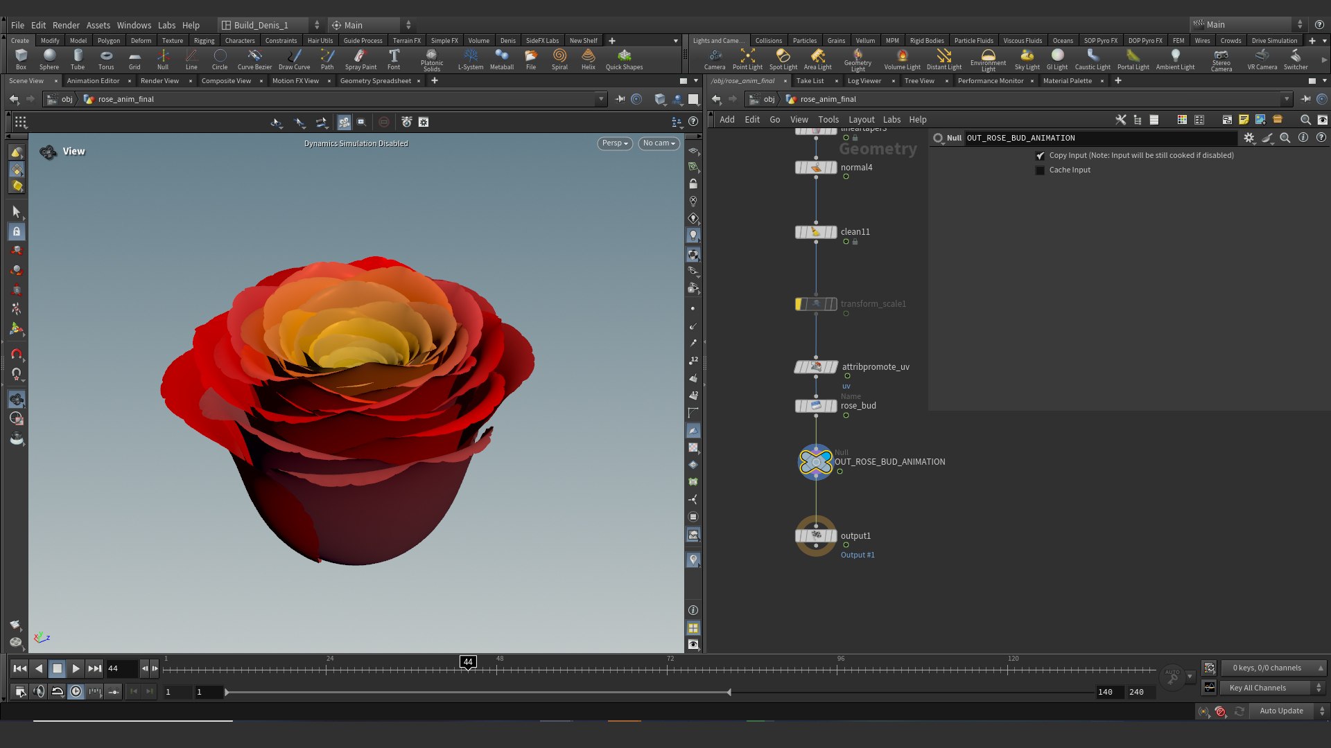Select the output1 node
Screen dimensions: 1331x748
pyautogui.click(x=816, y=535)
